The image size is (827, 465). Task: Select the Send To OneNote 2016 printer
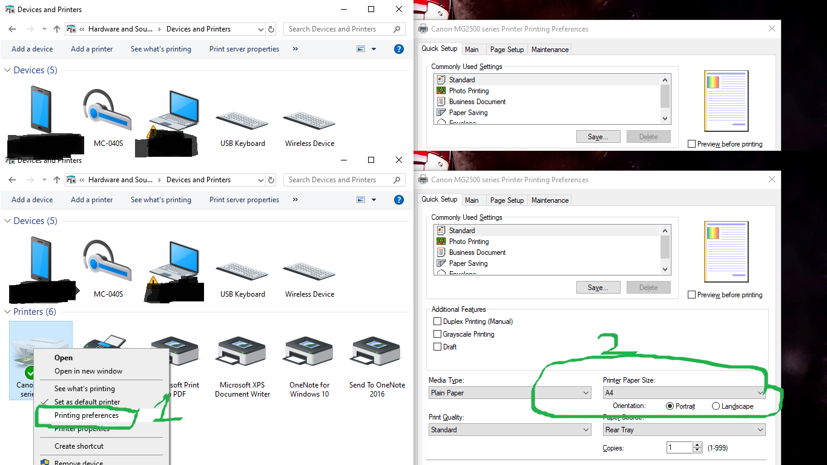point(377,368)
